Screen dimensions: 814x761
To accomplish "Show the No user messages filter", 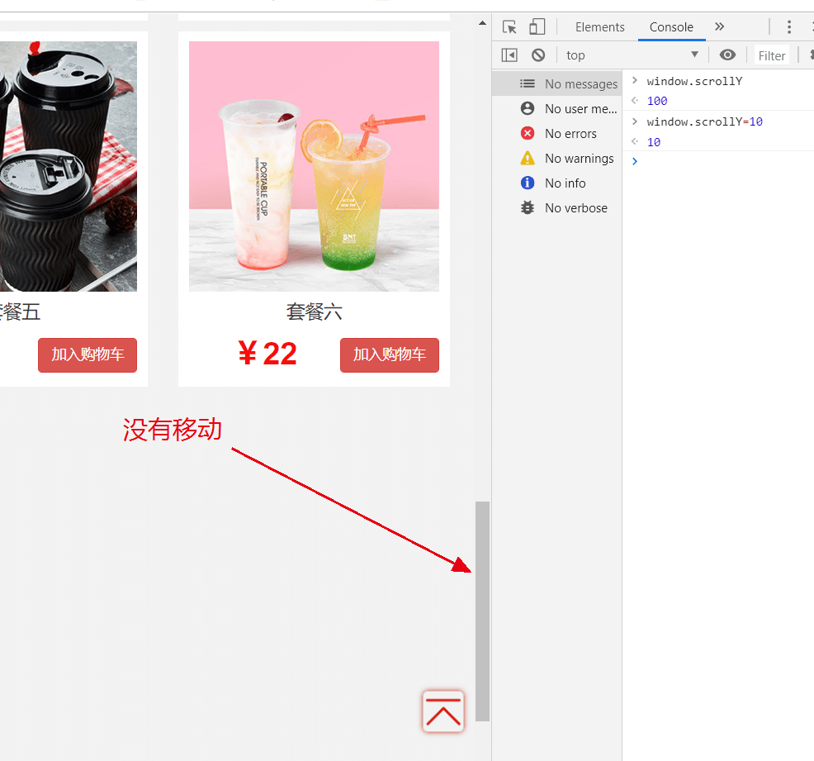I will (580, 109).
